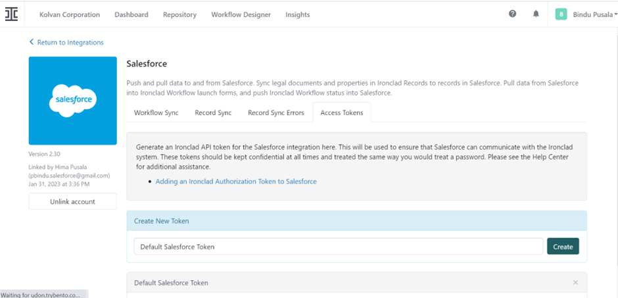Screen dimensions: 618x298
Task: Select the Access Tokens tab
Action: 342,112
